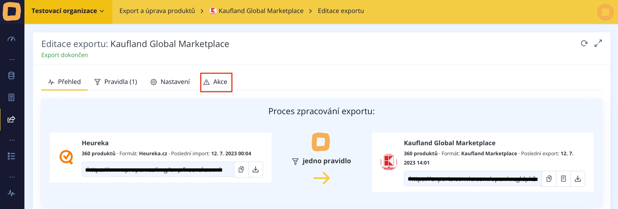The height and width of the screenshot is (209, 618).
Task: Expand panel to fullscreen
Action: click(598, 43)
